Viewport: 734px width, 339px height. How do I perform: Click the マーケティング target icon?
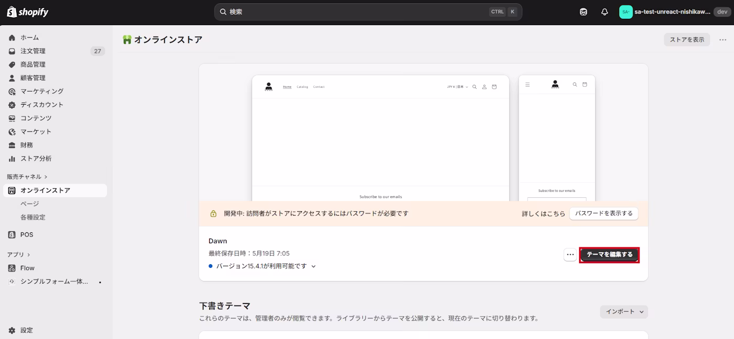12,92
